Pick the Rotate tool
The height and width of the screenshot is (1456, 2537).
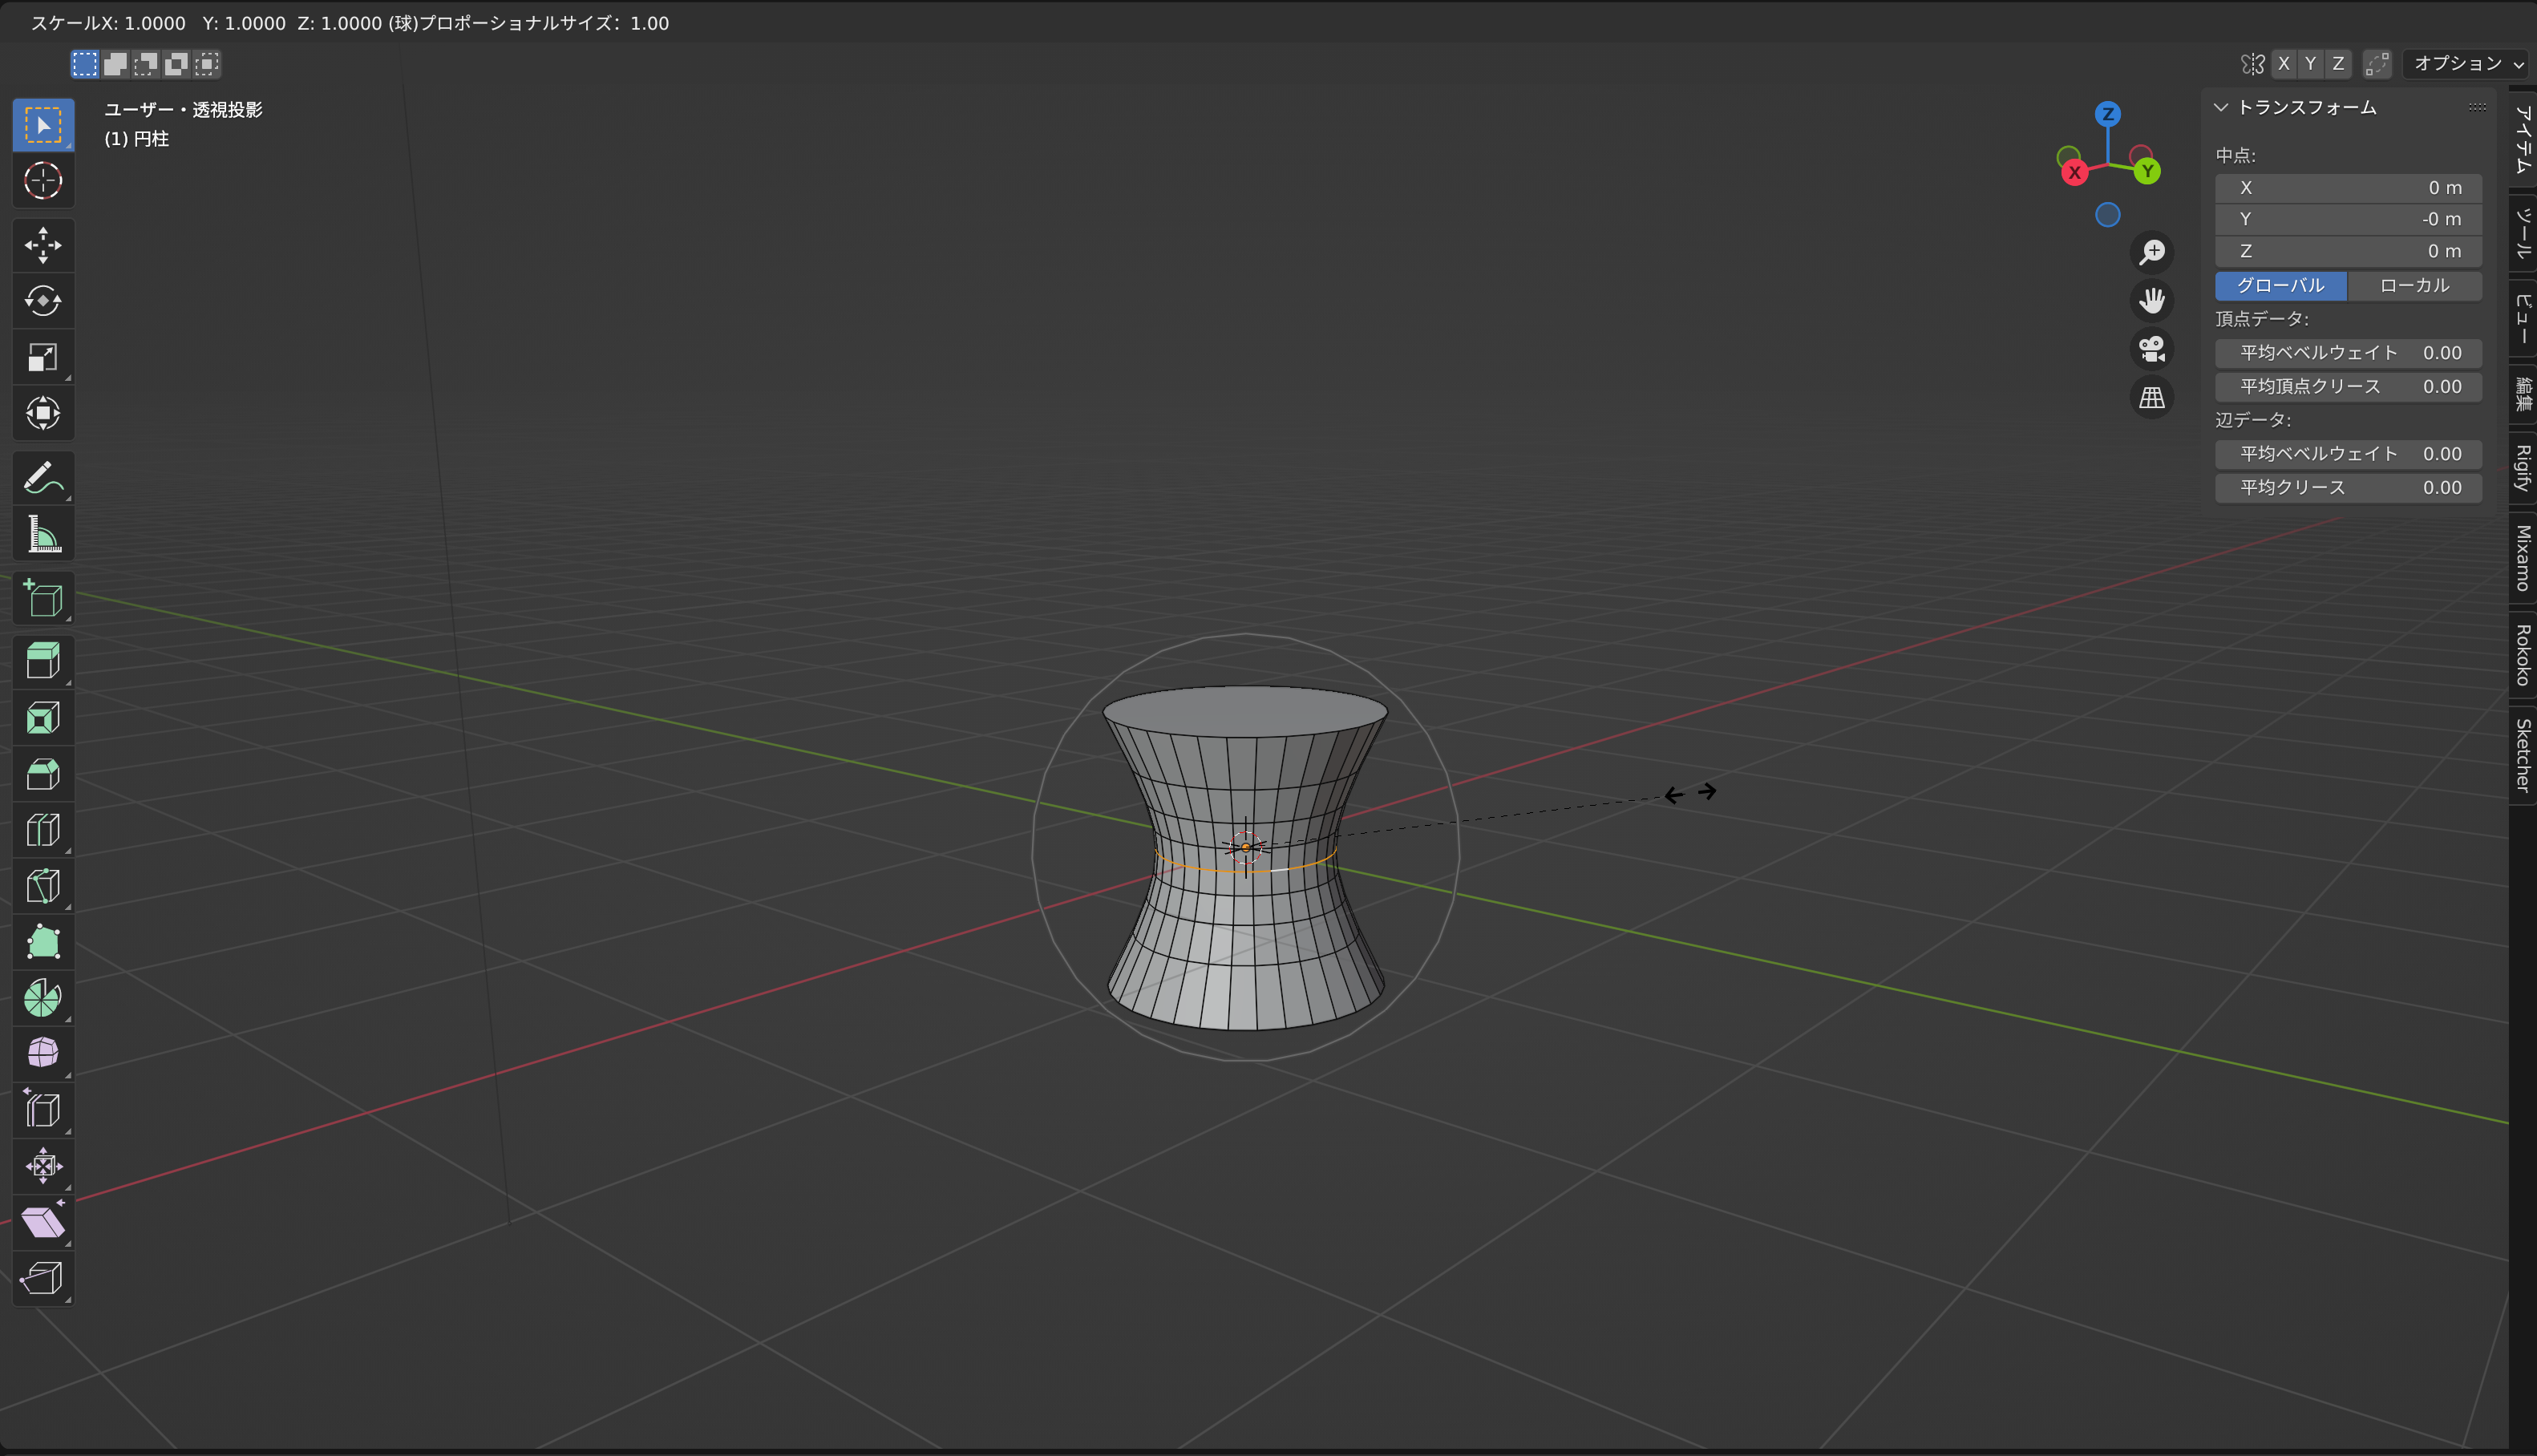coord(43,301)
